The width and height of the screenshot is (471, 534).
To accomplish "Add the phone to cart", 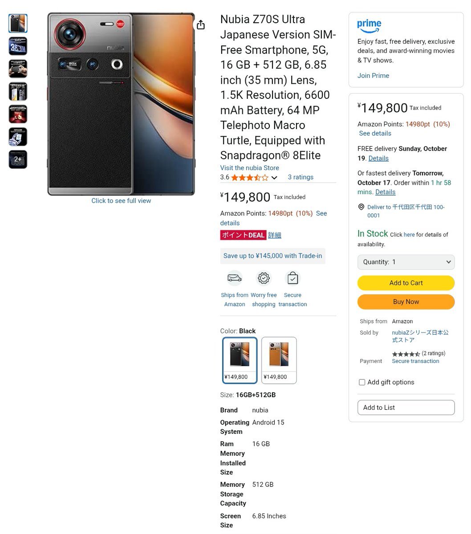I will point(406,283).
